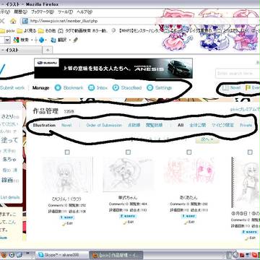This screenshot has height=260, width=260.
Task: Click the Firefox home icon
Action: pos(14,21)
